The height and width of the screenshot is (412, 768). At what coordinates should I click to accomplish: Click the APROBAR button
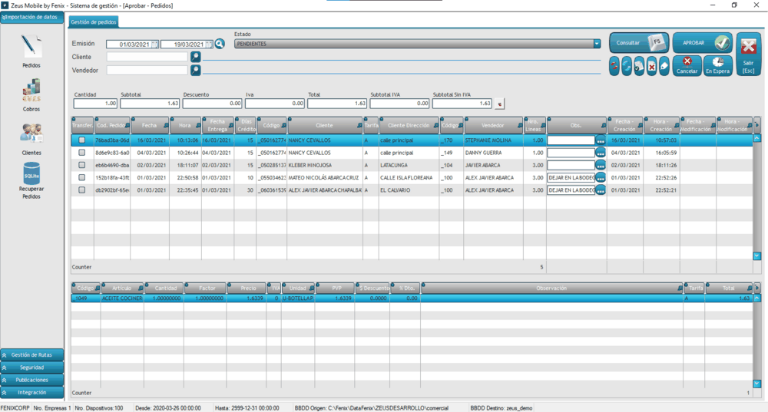pos(702,43)
